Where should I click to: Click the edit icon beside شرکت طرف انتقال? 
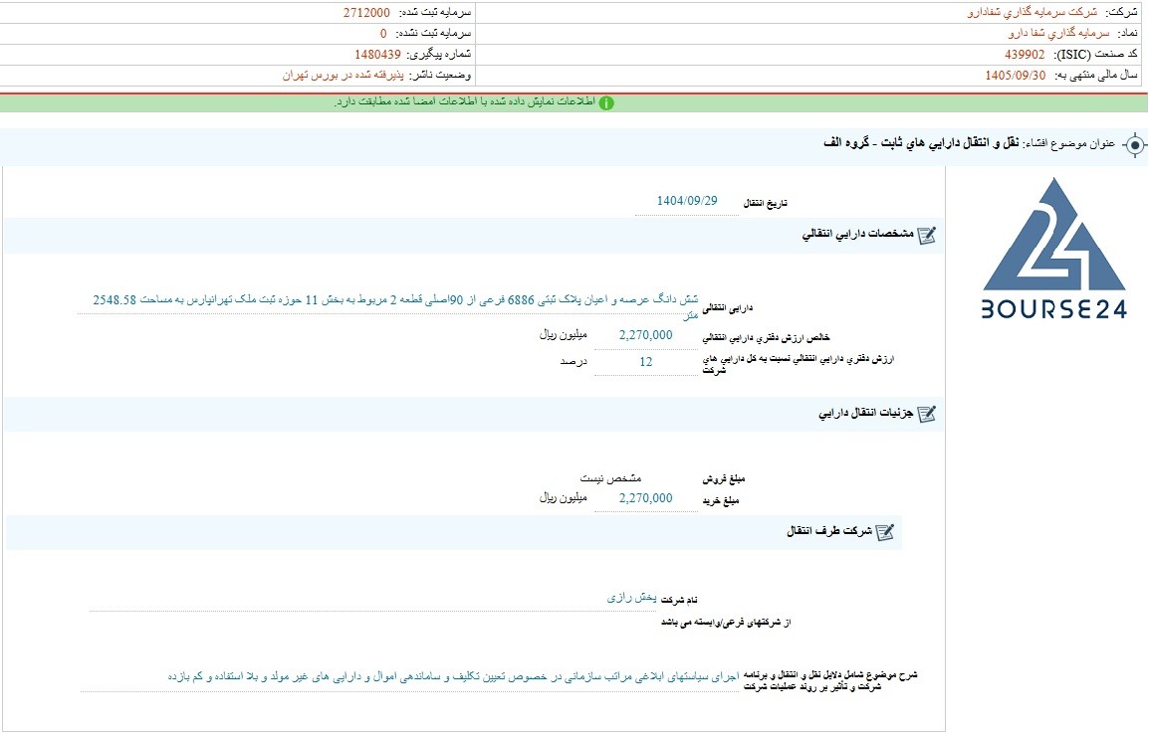pos(885,532)
